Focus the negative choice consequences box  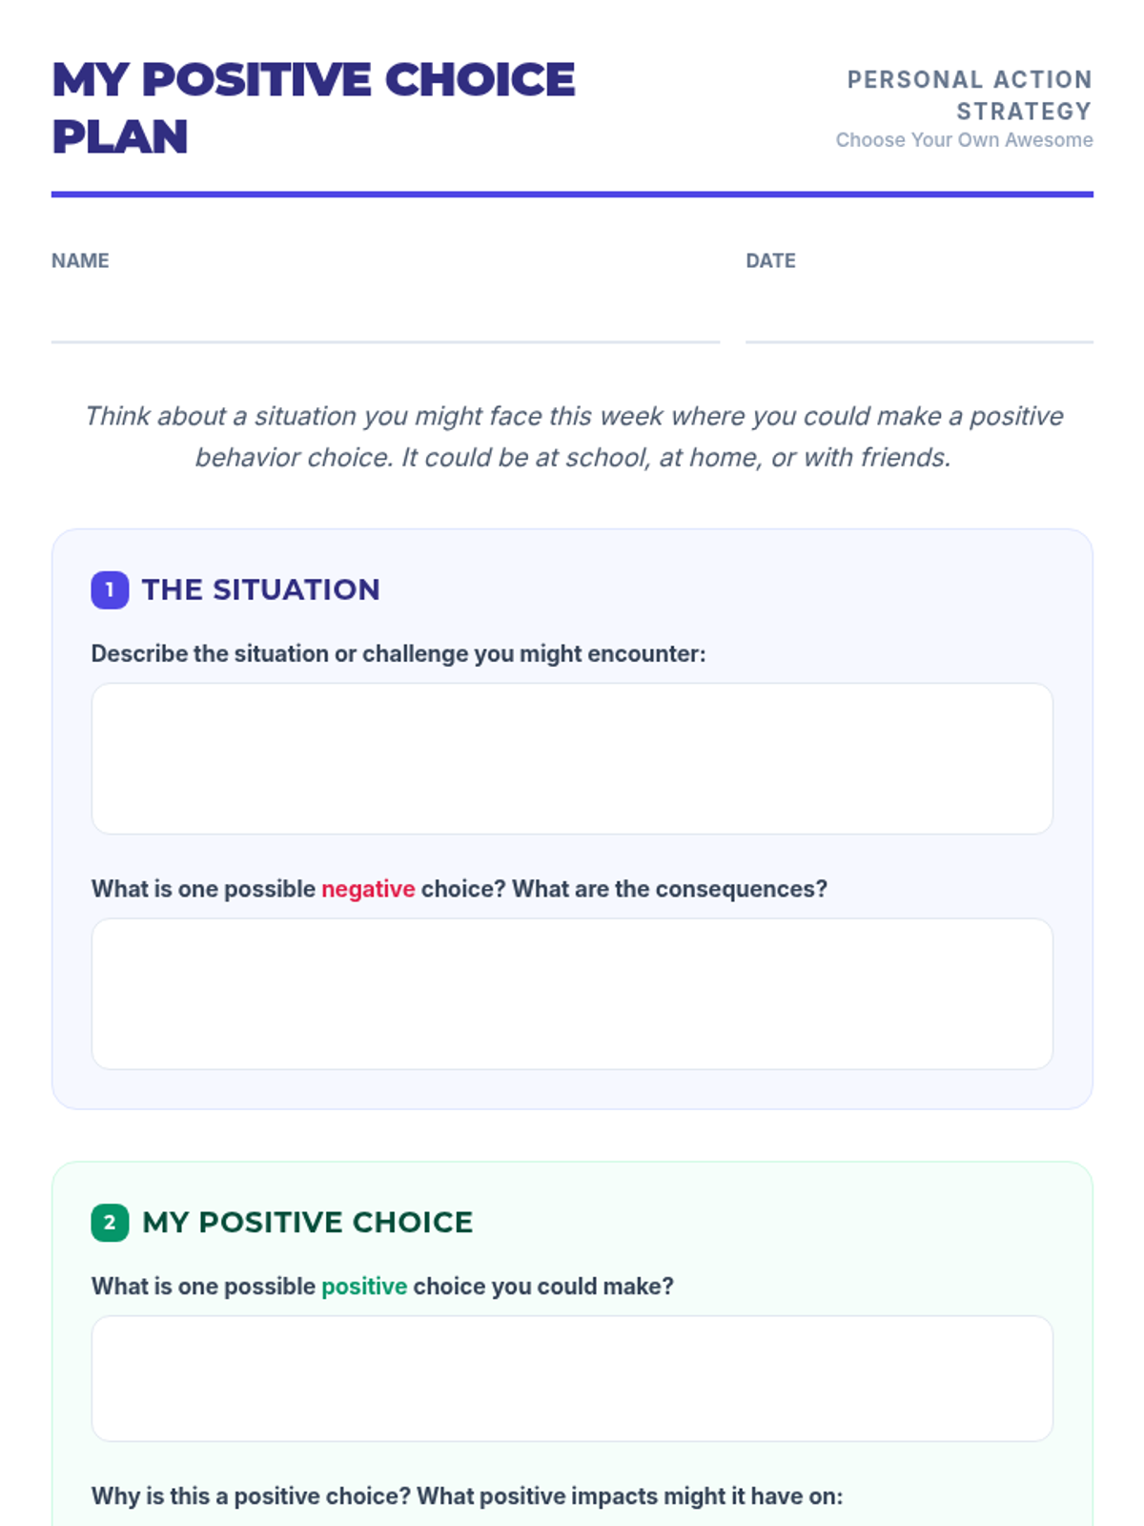(x=572, y=994)
